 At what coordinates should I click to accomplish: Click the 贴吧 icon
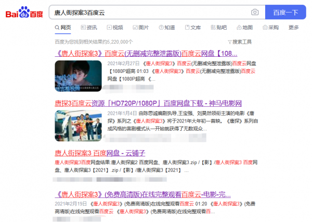[213, 27]
